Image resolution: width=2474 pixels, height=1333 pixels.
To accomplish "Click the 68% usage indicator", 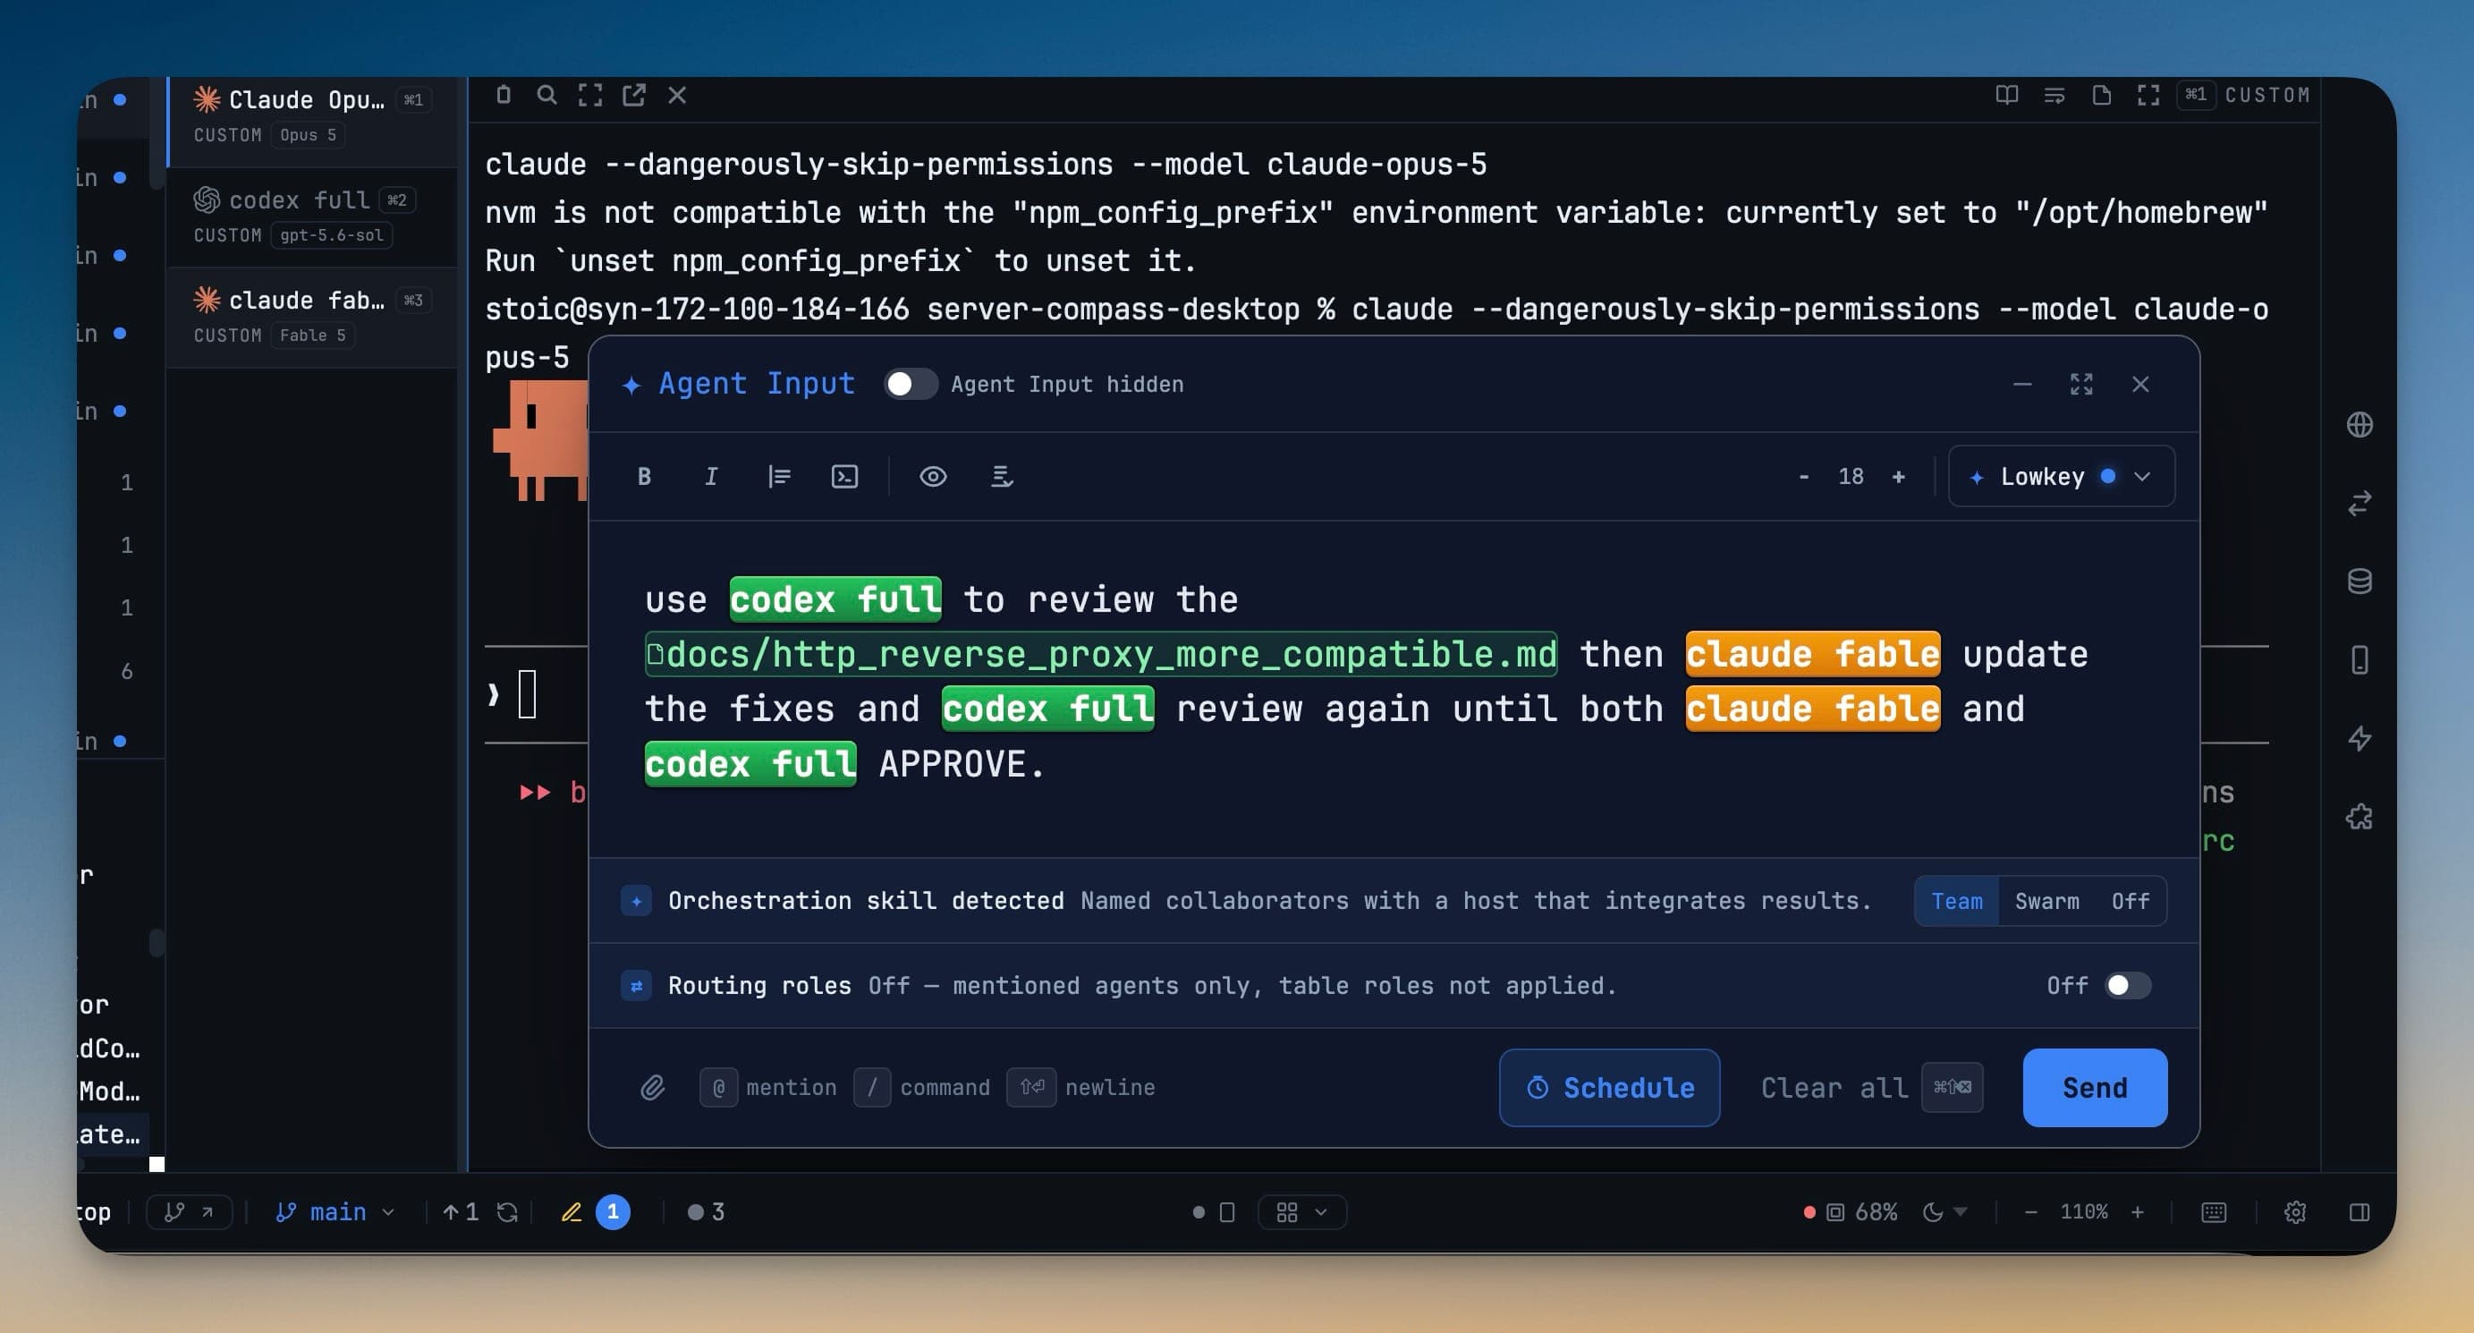I will (1850, 1212).
